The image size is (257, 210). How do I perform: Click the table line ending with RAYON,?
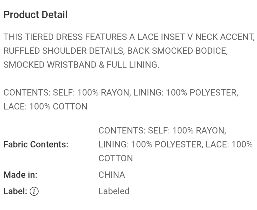162,131
